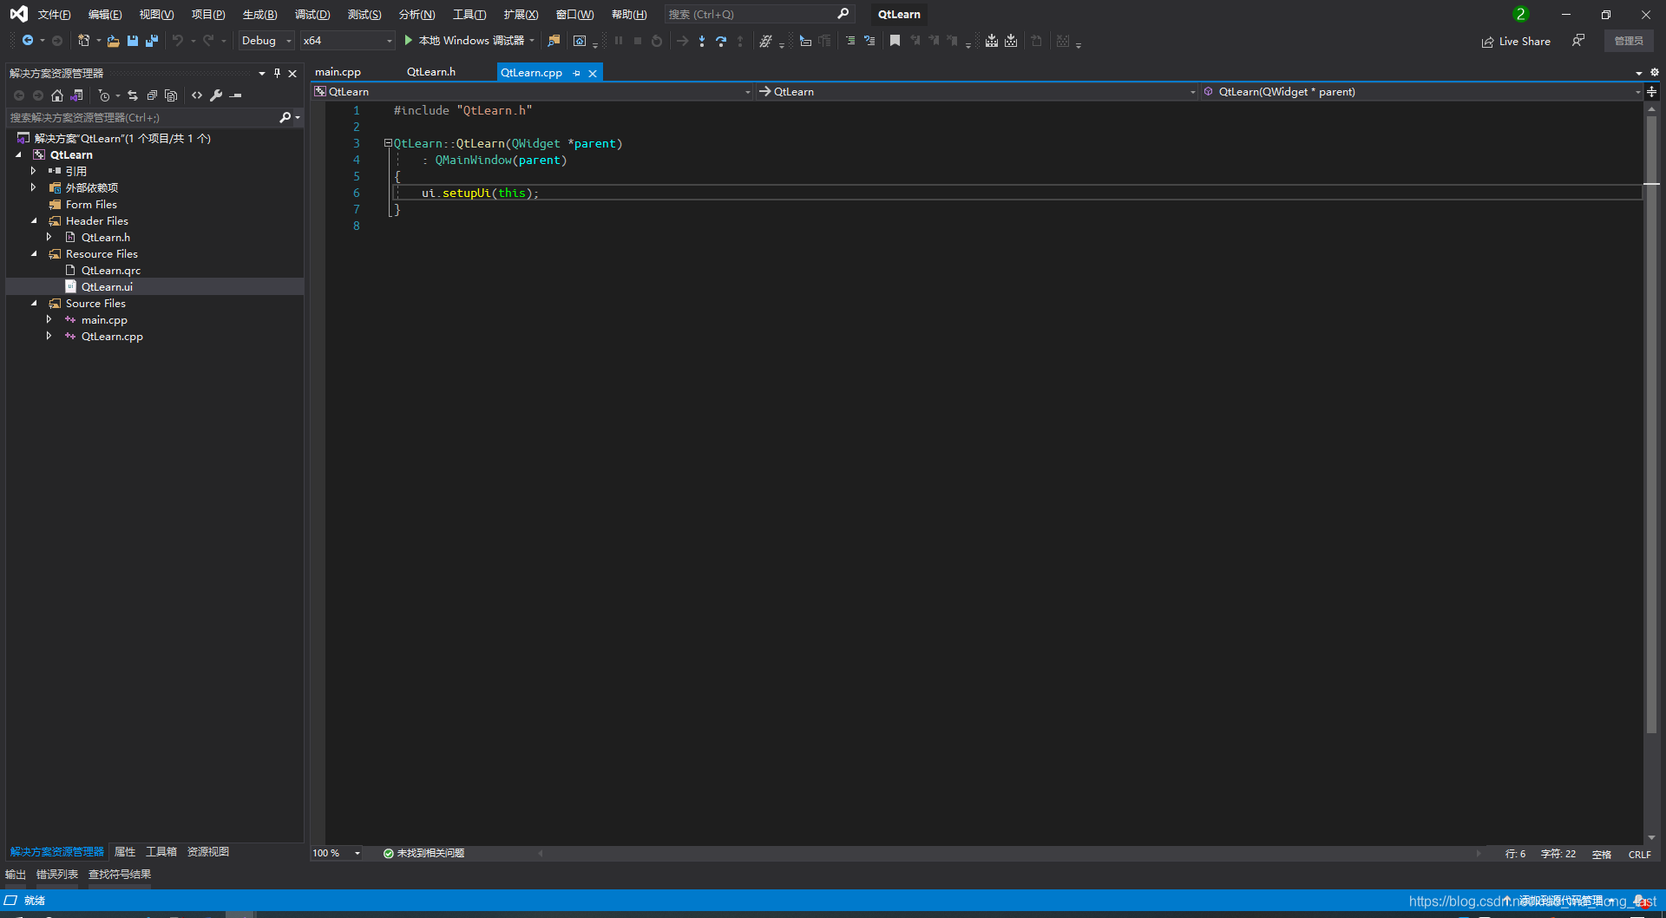This screenshot has height=918, width=1666.
Task: Open the 100 % zoom level dropdown
Action: pyautogui.click(x=337, y=853)
